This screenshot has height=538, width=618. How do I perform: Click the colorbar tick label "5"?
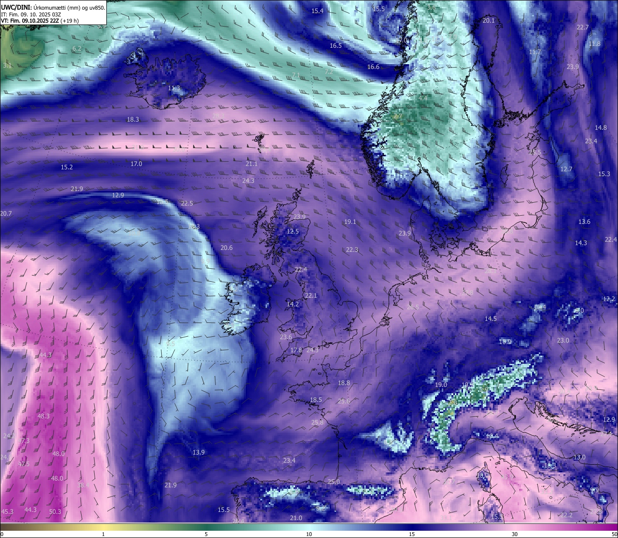click(206, 534)
